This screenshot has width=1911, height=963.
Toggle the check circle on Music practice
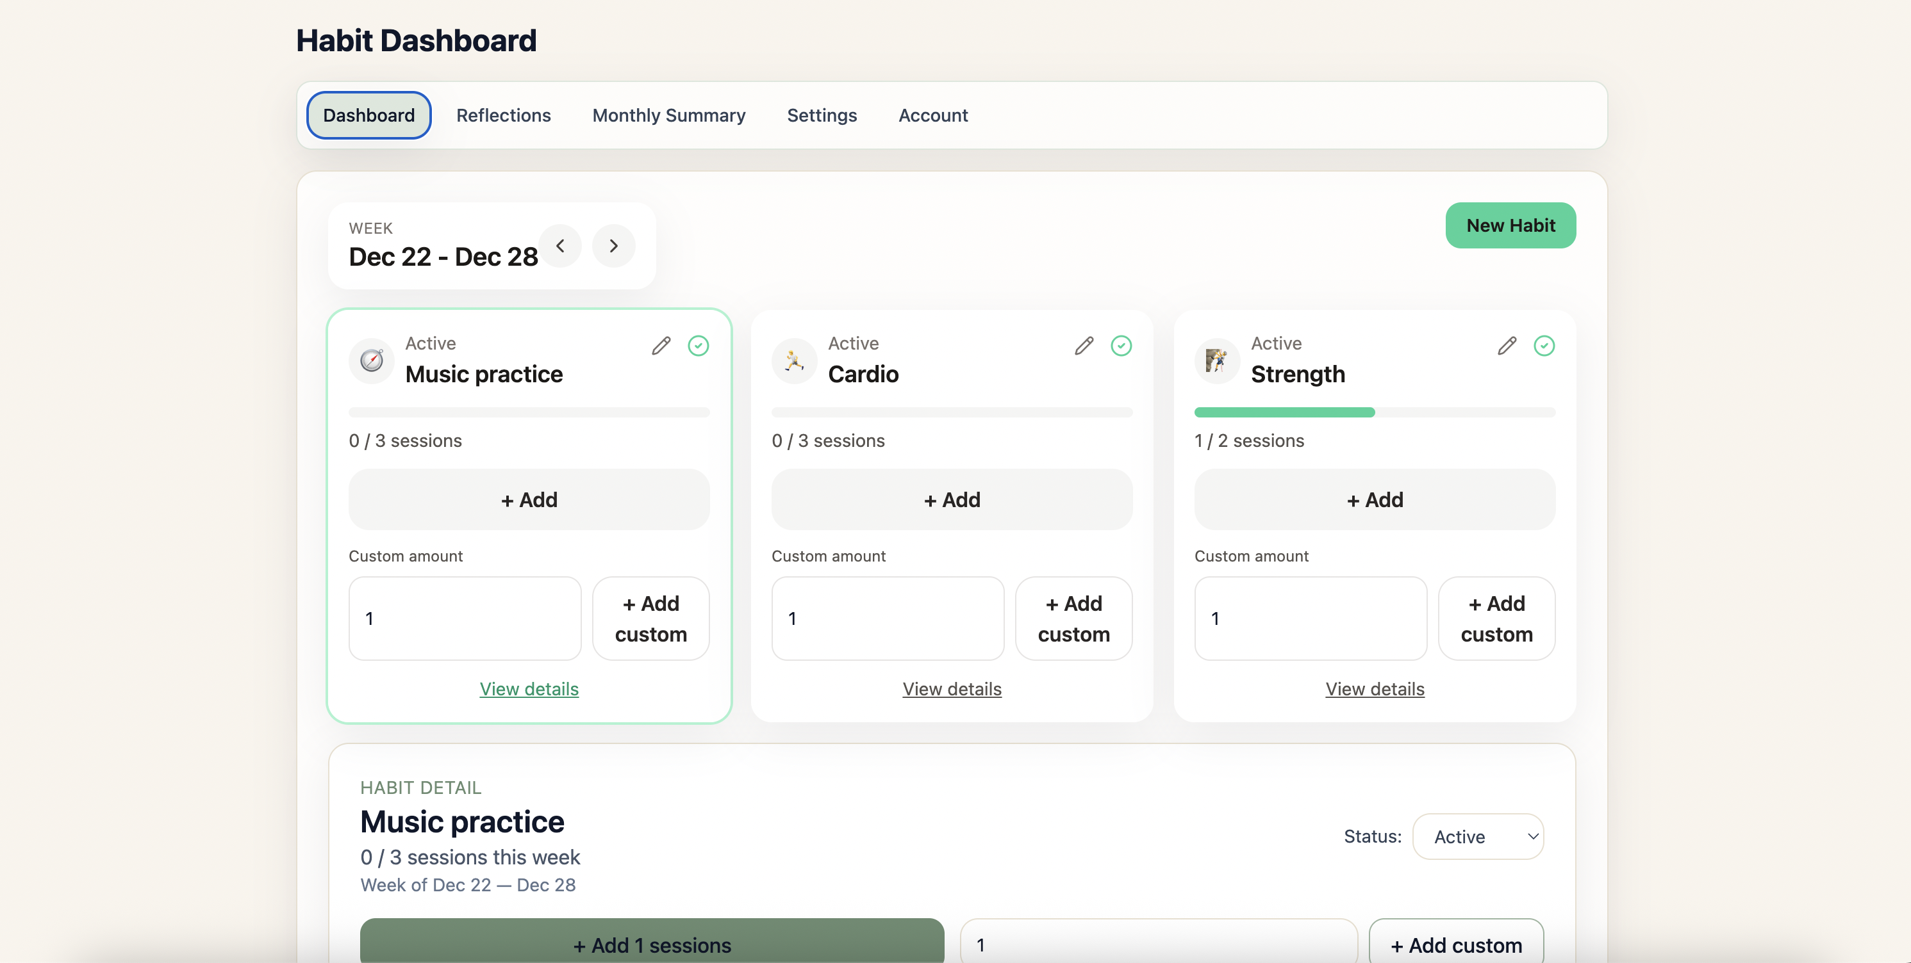coord(698,346)
